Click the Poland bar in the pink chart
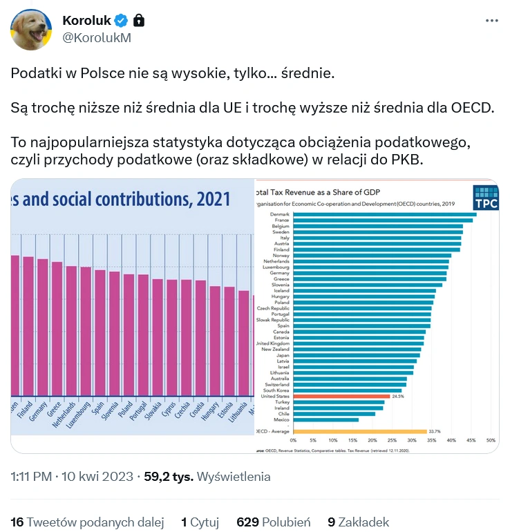Viewport: 510px width, 532px height. (129, 335)
